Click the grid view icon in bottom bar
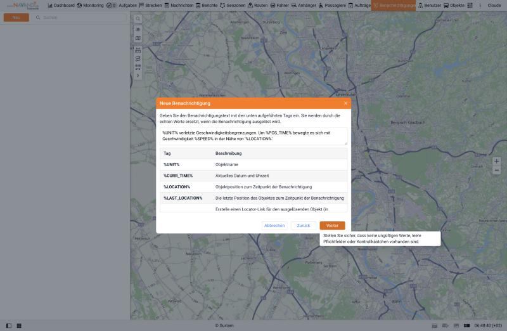Image resolution: width=507 pixels, height=331 pixels. 19,325
